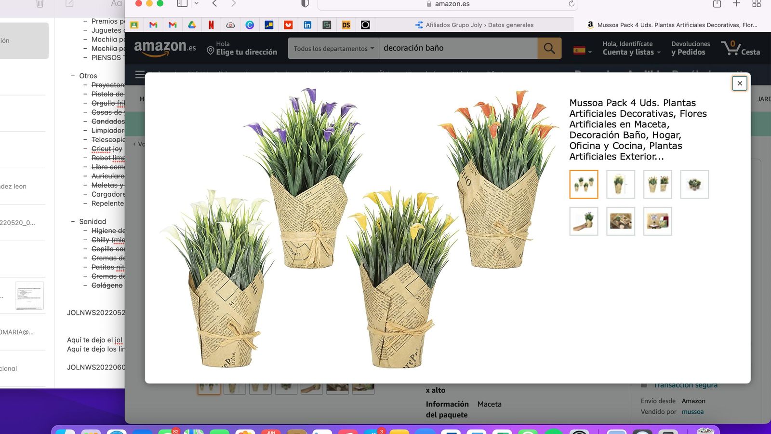Click the orange search magnifier button
The width and height of the screenshot is (771, 434).
click(x=549, y=48)
